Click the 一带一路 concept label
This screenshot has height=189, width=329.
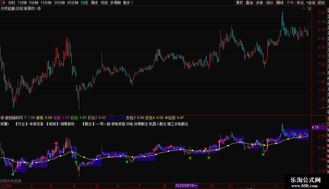pyautogui.click(x=103, y=124)
